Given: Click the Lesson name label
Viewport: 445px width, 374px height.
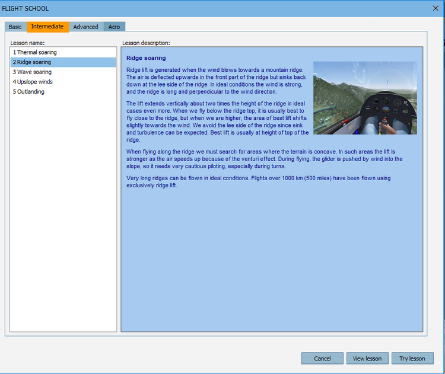Looking at the screenshot, I should point(27,43).
